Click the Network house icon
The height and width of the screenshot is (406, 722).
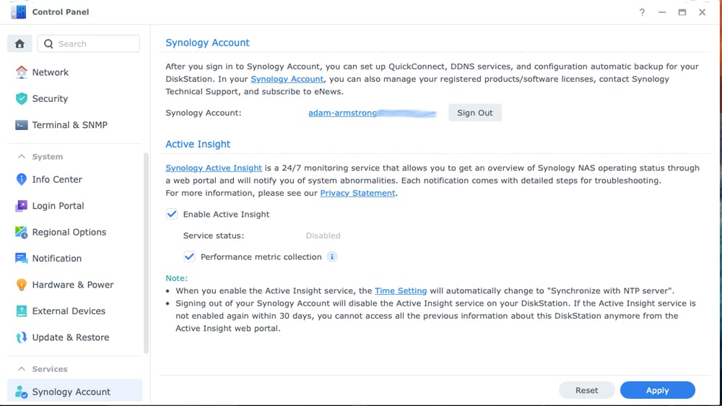click(x=21, y=72)
